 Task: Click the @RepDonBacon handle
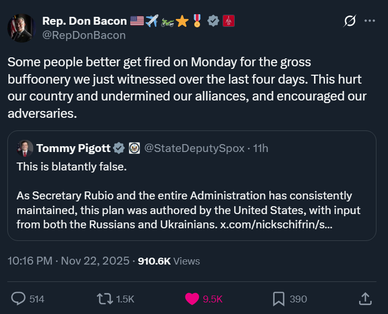click(x=84, y=35)
